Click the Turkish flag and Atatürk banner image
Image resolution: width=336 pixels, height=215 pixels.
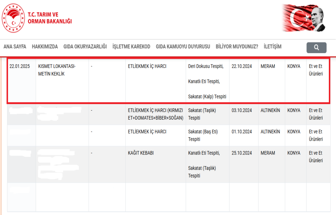click(x=303, y=18)
